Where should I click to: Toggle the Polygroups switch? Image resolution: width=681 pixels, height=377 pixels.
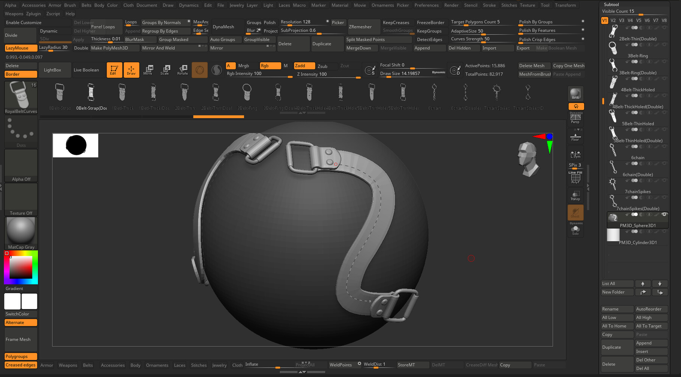point(21,356)
